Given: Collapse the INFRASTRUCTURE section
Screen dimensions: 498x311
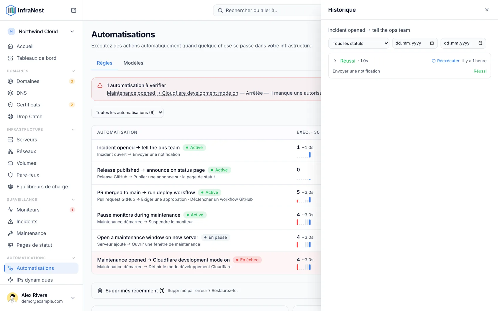Looking at the screenshot, I should pos(73,129).
